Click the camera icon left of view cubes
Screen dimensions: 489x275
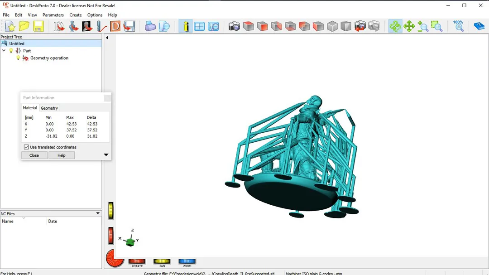(234, 26)
